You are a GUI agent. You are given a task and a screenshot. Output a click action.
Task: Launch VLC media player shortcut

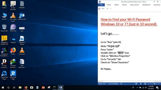(x=13, y=17)
